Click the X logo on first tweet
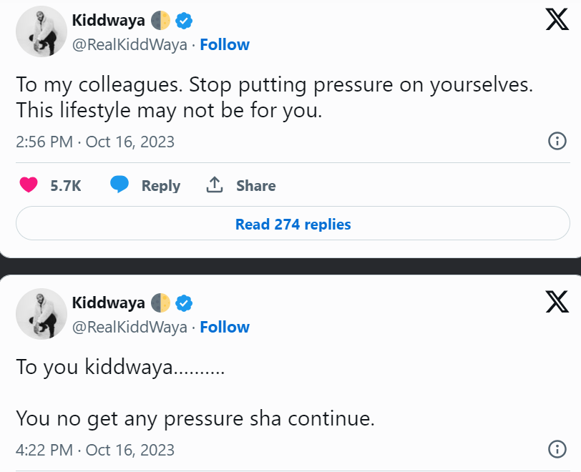581x472 pixels. tap(557, 19)
